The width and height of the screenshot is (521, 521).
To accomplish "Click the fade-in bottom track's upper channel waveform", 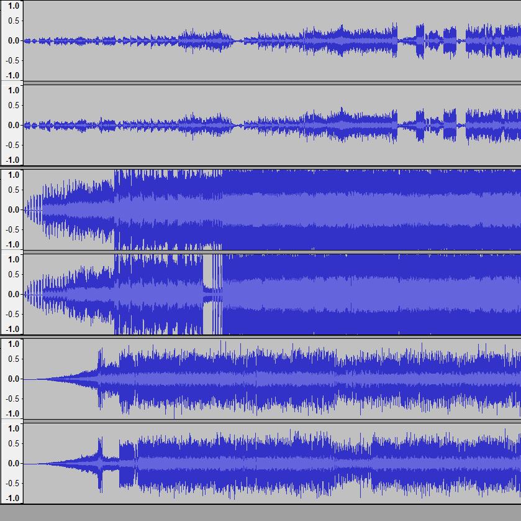I will coord(272,379).
